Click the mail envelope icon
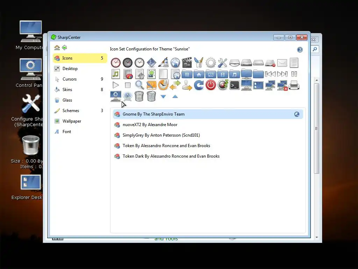The height and width of the screenshot is (269, 358). [282, 63]
